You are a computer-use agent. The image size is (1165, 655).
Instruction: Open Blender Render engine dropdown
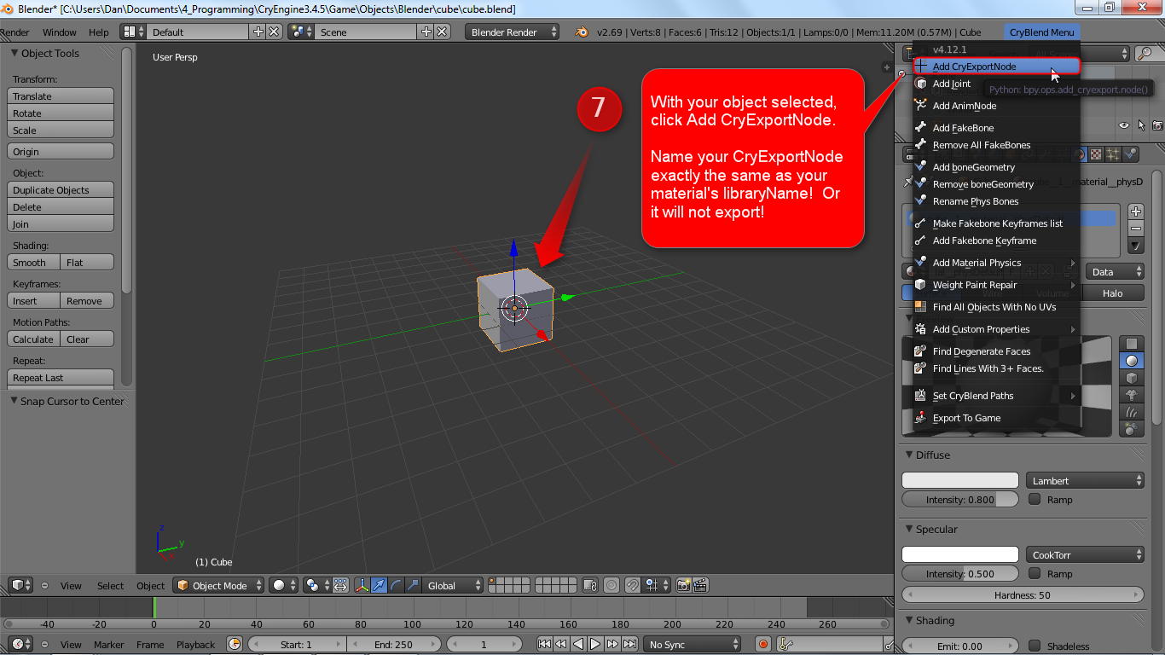tap(512, 32)
